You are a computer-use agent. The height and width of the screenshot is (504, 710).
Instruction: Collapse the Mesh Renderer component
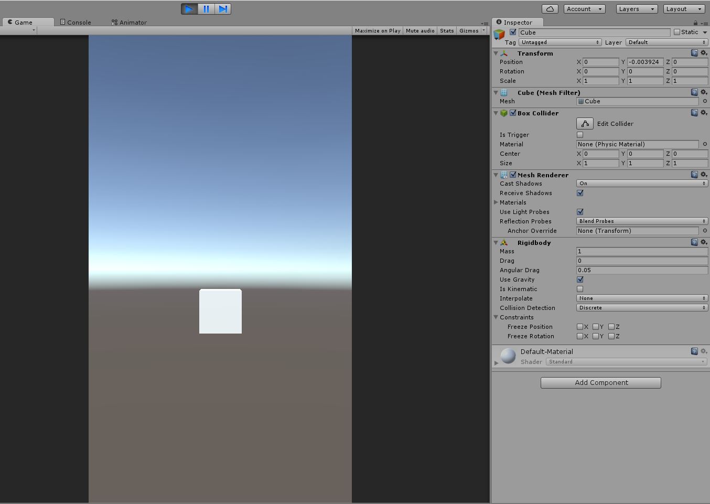(496, 175)
